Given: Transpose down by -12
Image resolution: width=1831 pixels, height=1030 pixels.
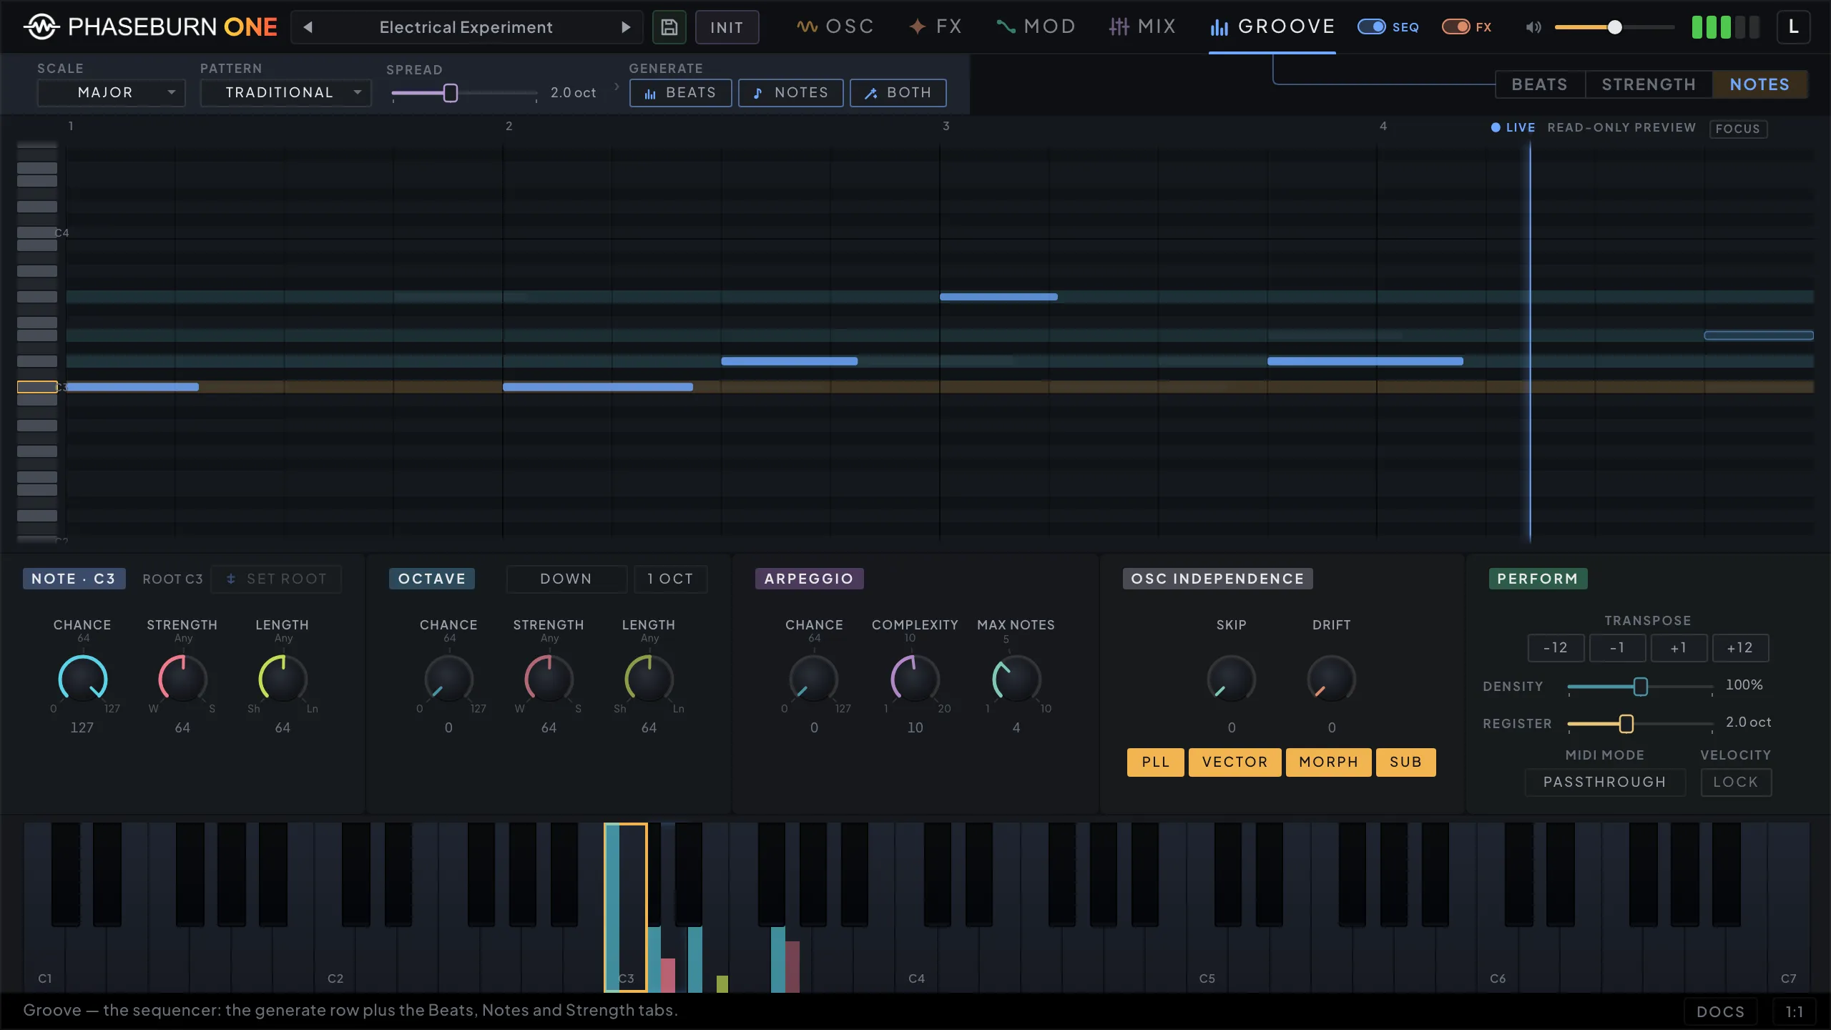Looking at the screenshot, I should (1556, 647).
